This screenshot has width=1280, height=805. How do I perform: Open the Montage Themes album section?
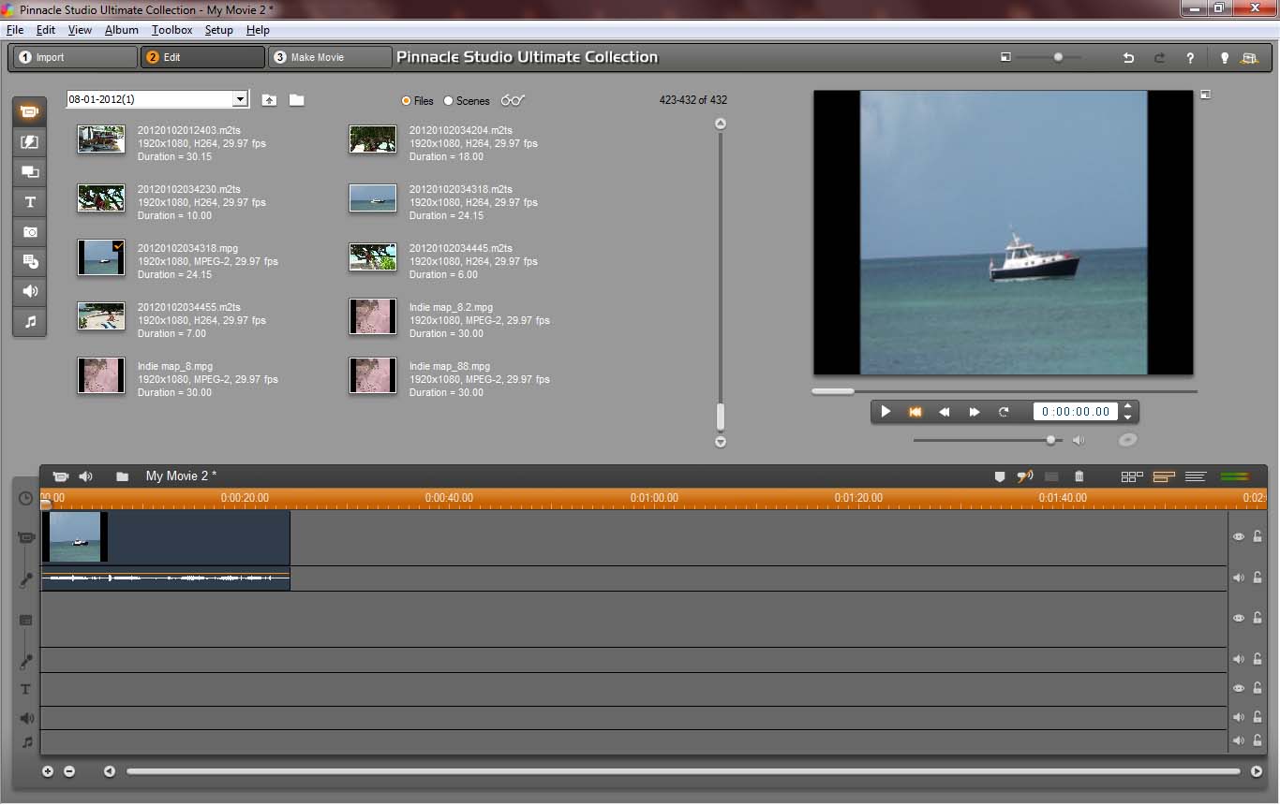(30, 172)
